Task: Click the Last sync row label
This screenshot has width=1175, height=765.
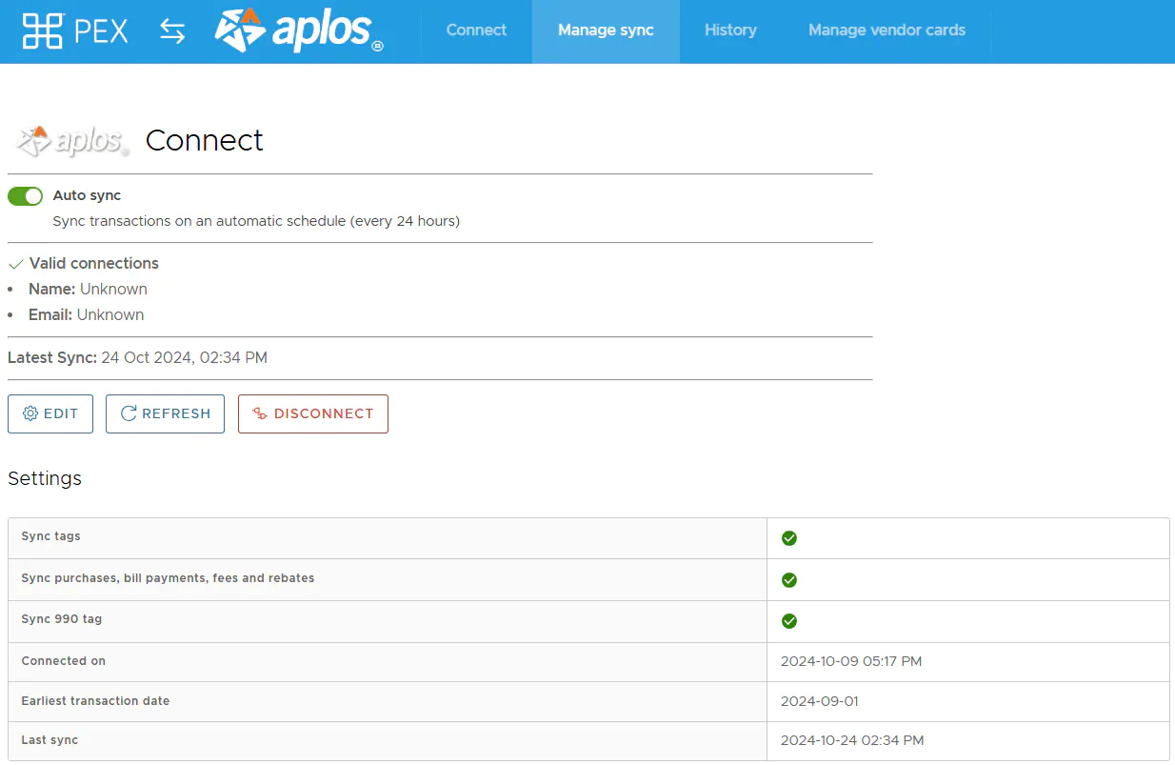Action: [x=50, y=740]
